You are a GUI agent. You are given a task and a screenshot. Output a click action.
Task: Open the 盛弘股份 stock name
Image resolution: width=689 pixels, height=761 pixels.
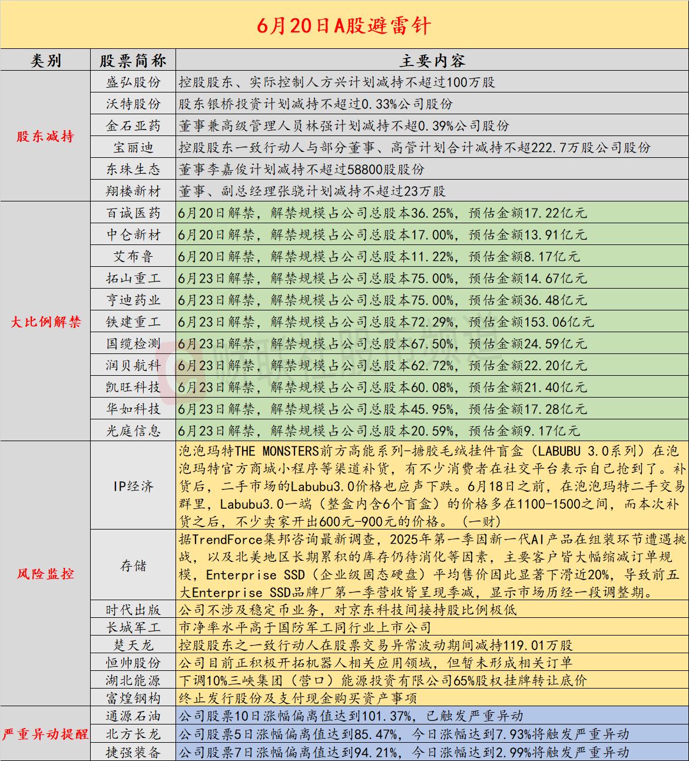pyautogui.click(x=133, y=82)
